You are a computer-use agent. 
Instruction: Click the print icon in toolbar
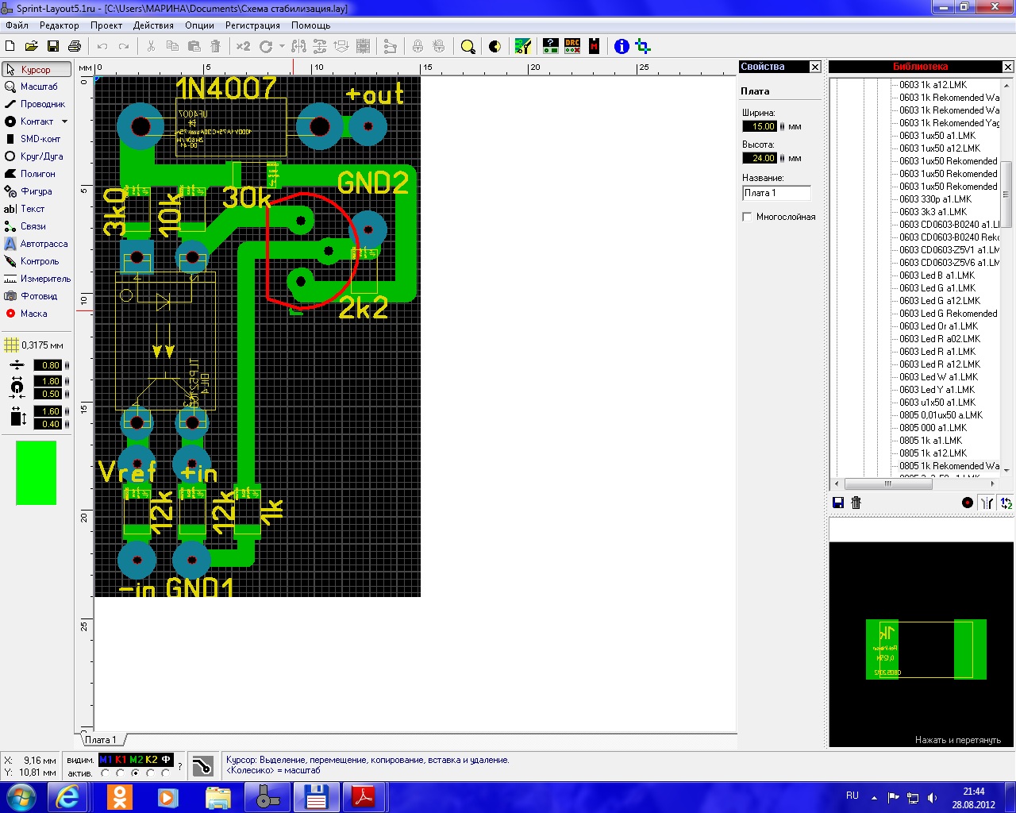75,47
